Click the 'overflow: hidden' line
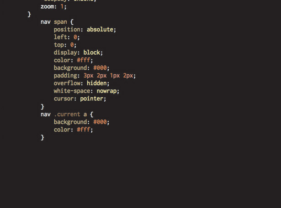This screenshot has width=281, height=208. [81, 83]
